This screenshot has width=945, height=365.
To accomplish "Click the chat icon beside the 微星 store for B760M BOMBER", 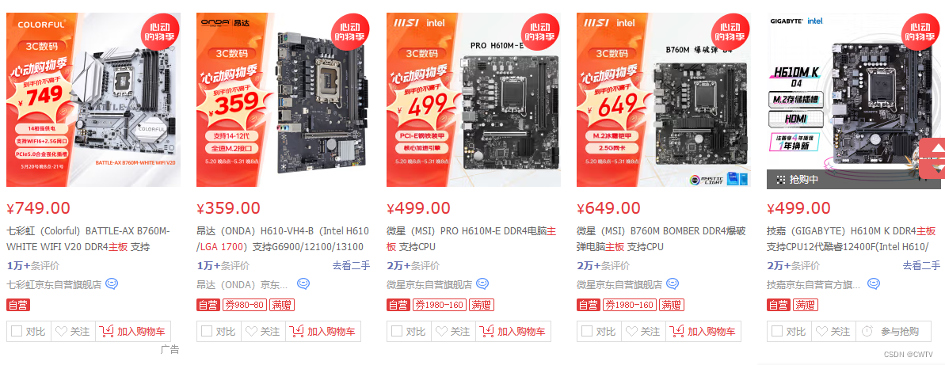I will pyautogui.click(x=673, y=283).
